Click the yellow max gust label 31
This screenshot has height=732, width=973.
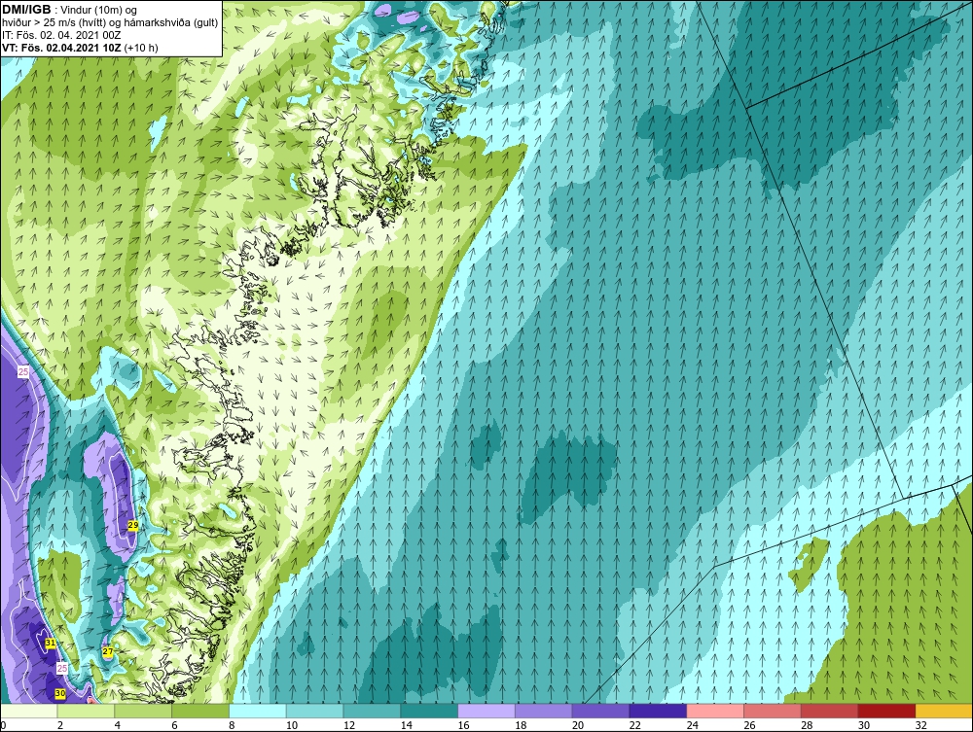point(50,643)
